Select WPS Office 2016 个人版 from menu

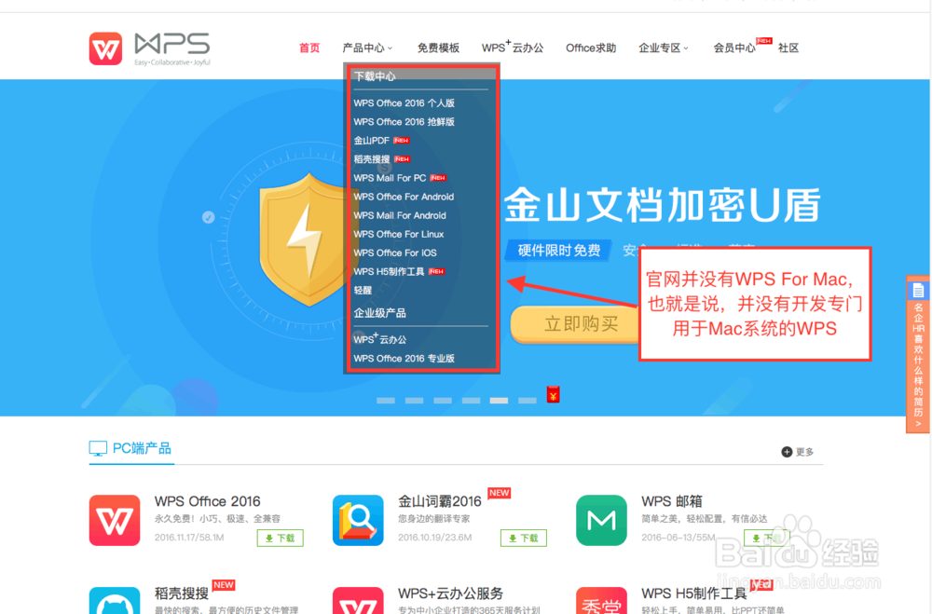pyautogui.click(x=404, y=102)
